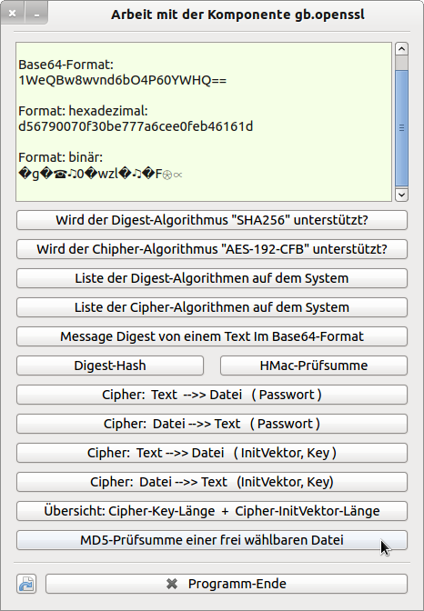Encrypt Text to Datei using InitVektor, Key
Screen dimensions: 424x611
pos(212,453)
